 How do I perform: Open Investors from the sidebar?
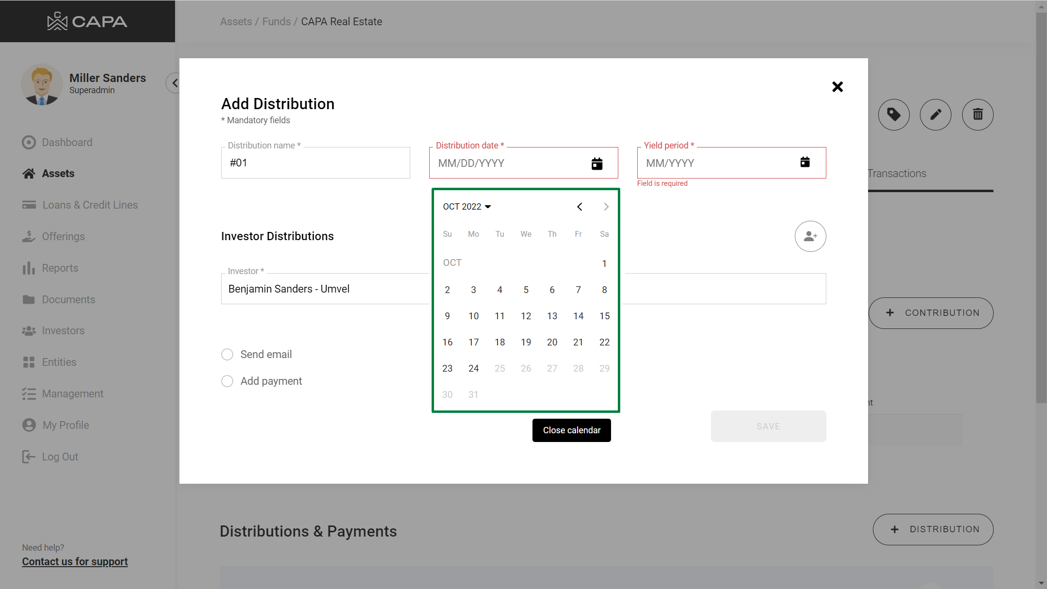[x=63, y=330]
